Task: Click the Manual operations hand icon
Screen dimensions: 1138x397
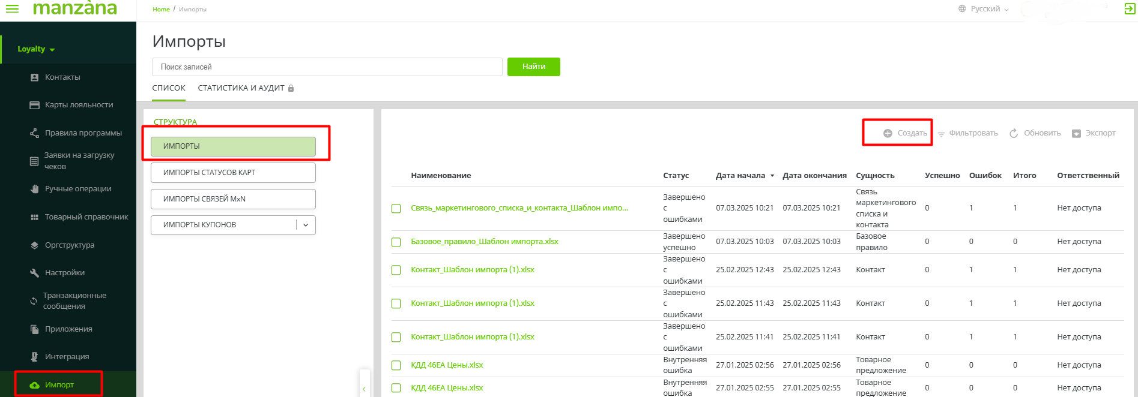Action: pyautogui.click(x=34, y=189)
